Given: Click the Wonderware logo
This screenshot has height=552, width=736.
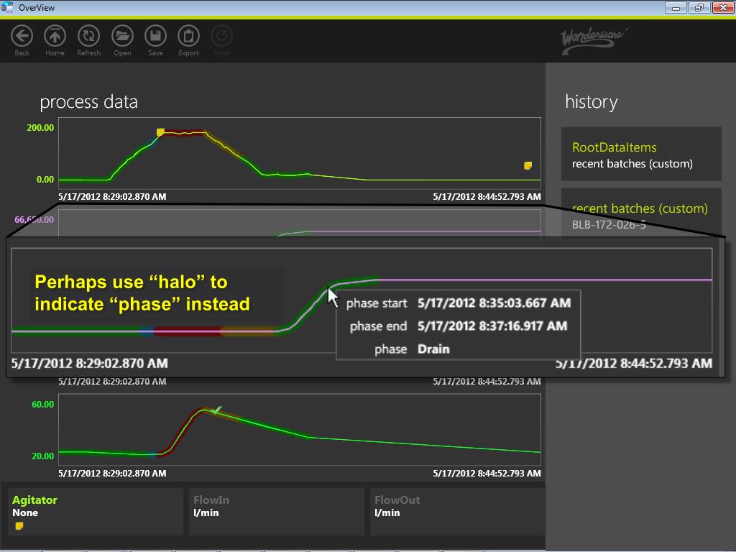Looking at the screenshot, I should tap(594, 40).
